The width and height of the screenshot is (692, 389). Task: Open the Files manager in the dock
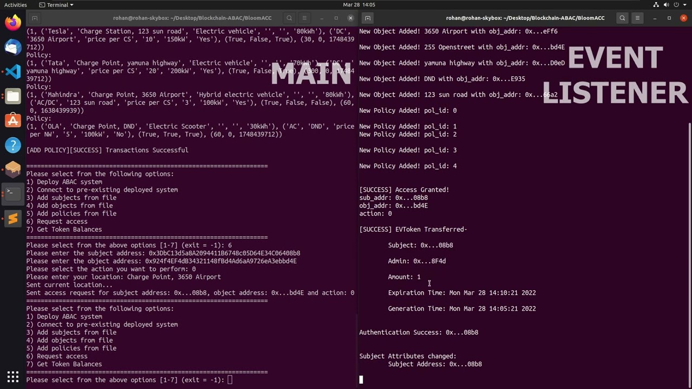[x=13, y=96]
